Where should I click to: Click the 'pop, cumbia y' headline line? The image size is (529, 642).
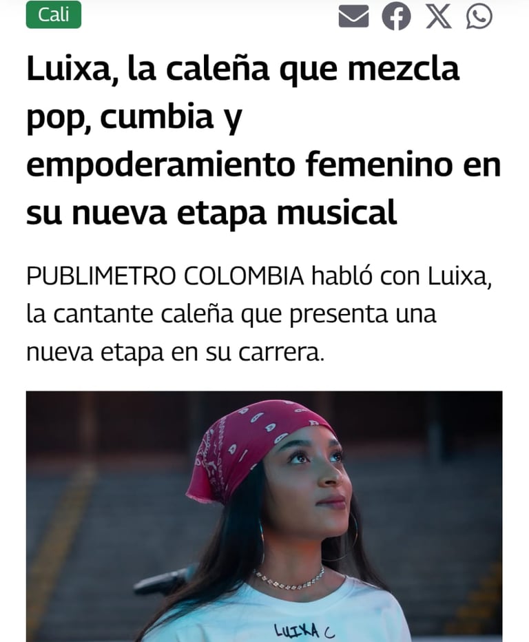pos(134,118)
